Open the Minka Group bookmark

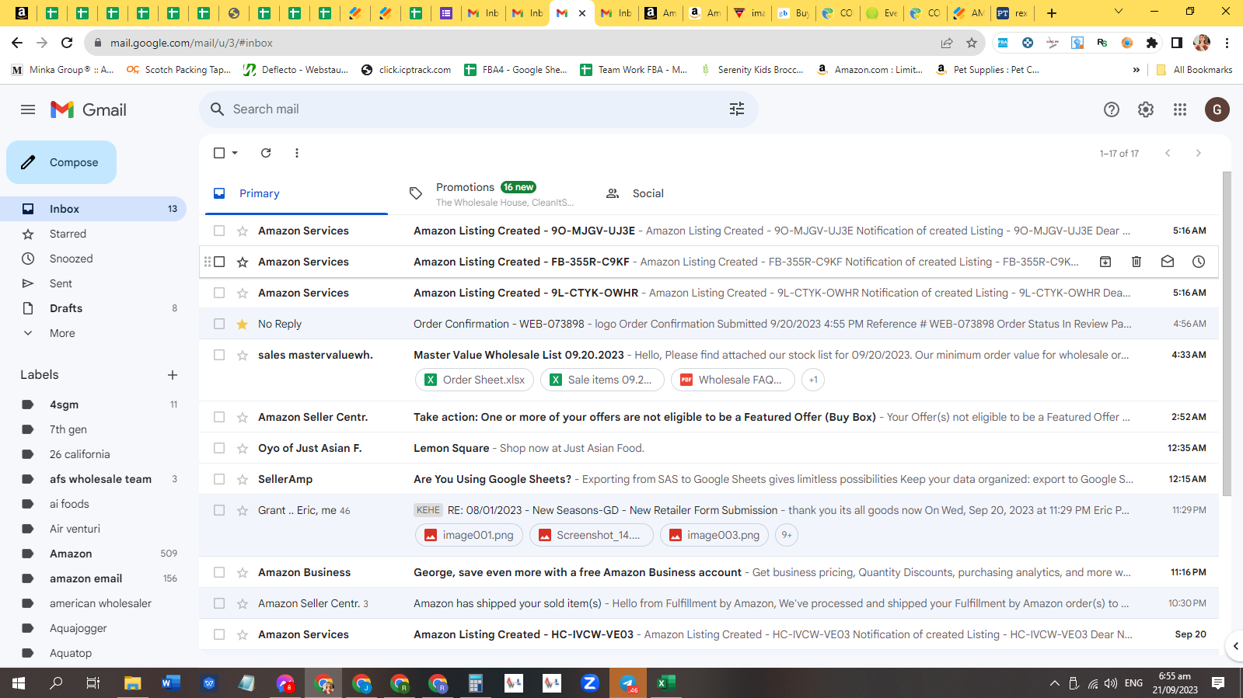(x=63, y=70)
